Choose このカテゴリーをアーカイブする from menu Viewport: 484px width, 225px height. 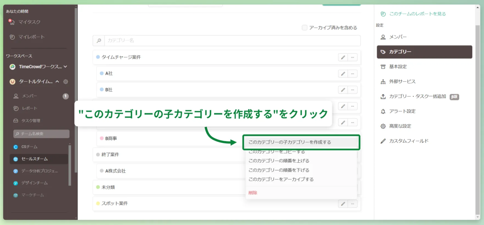coord(281,179)
